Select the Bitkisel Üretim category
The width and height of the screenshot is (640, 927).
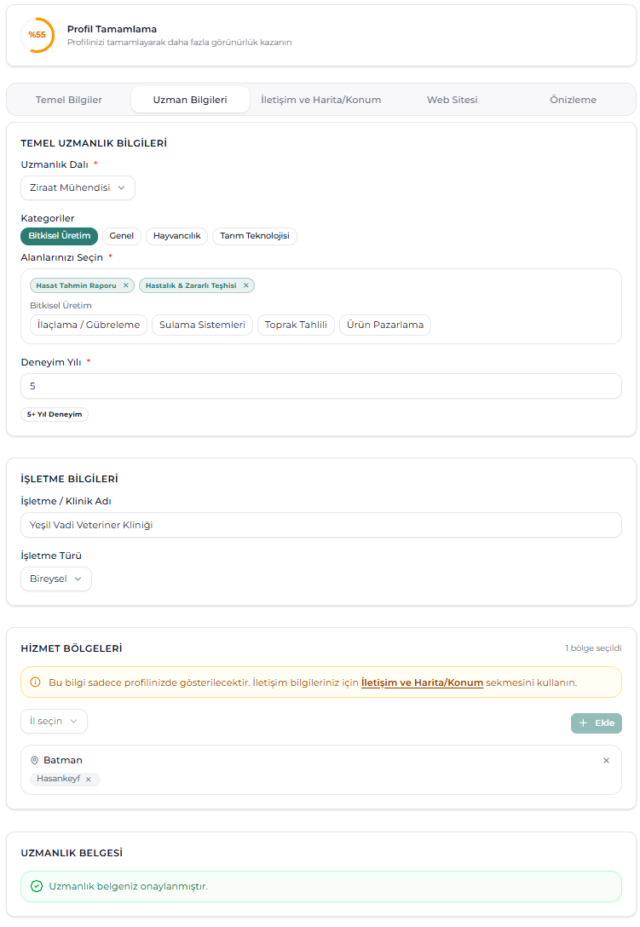click(x=60, y=236)
